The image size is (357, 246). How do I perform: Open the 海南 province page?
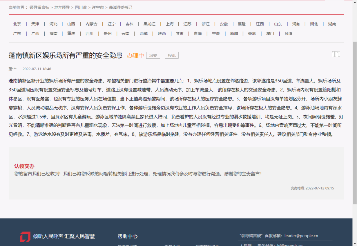click(53, 34)
